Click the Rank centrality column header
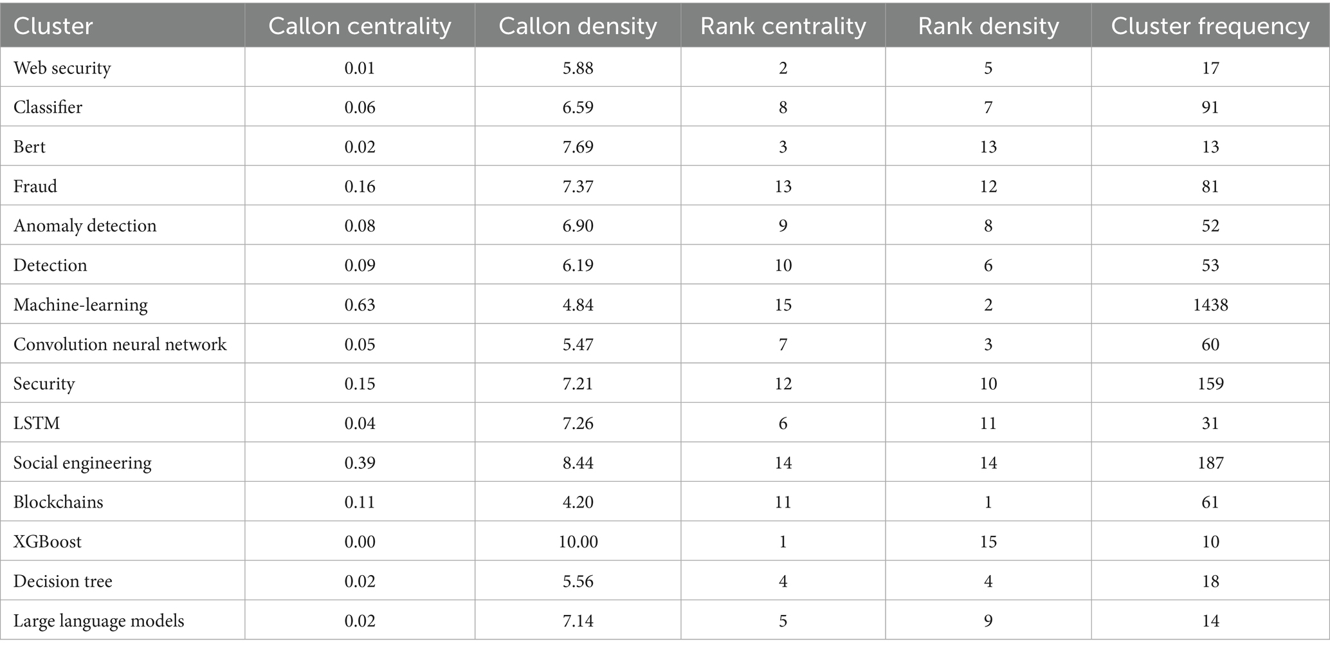Screen dimensions: 1330x651 (x=783, y=26)
